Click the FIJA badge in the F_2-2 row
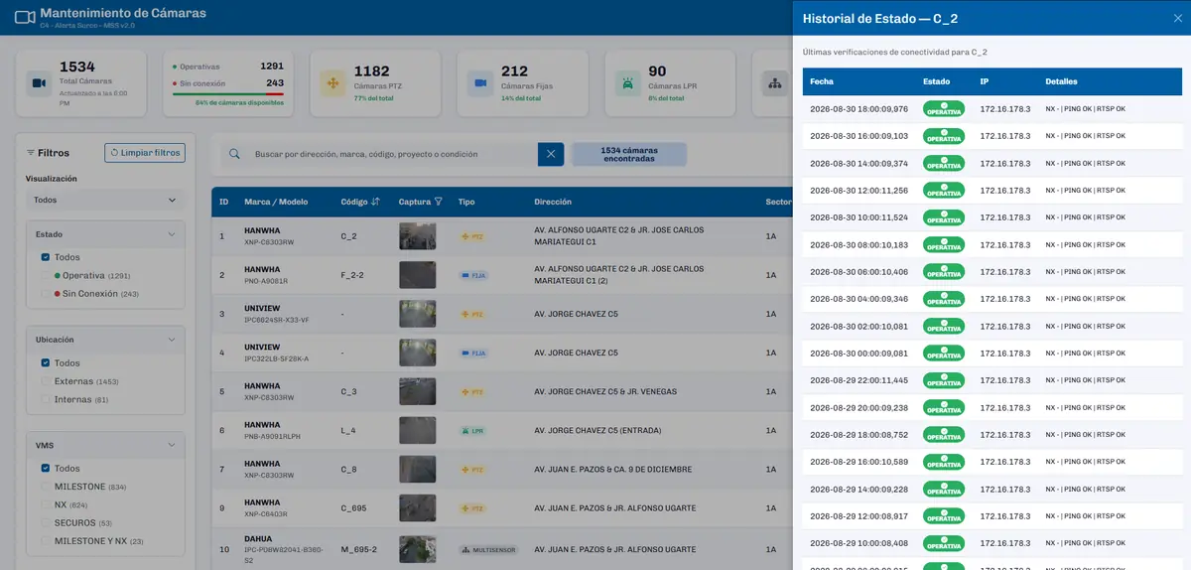1191x570 pixels. coord(473,275)
